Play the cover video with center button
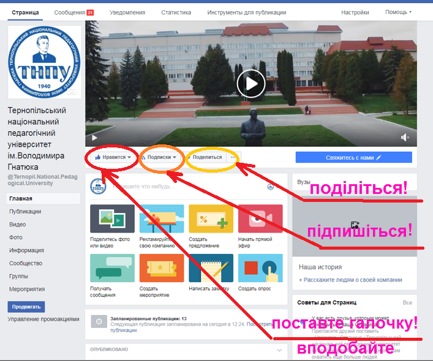 [250, 83]
